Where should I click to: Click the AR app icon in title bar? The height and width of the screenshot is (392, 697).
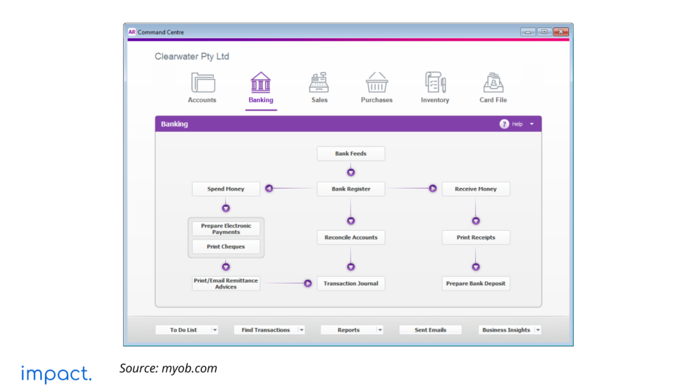[x=131, y=32]
